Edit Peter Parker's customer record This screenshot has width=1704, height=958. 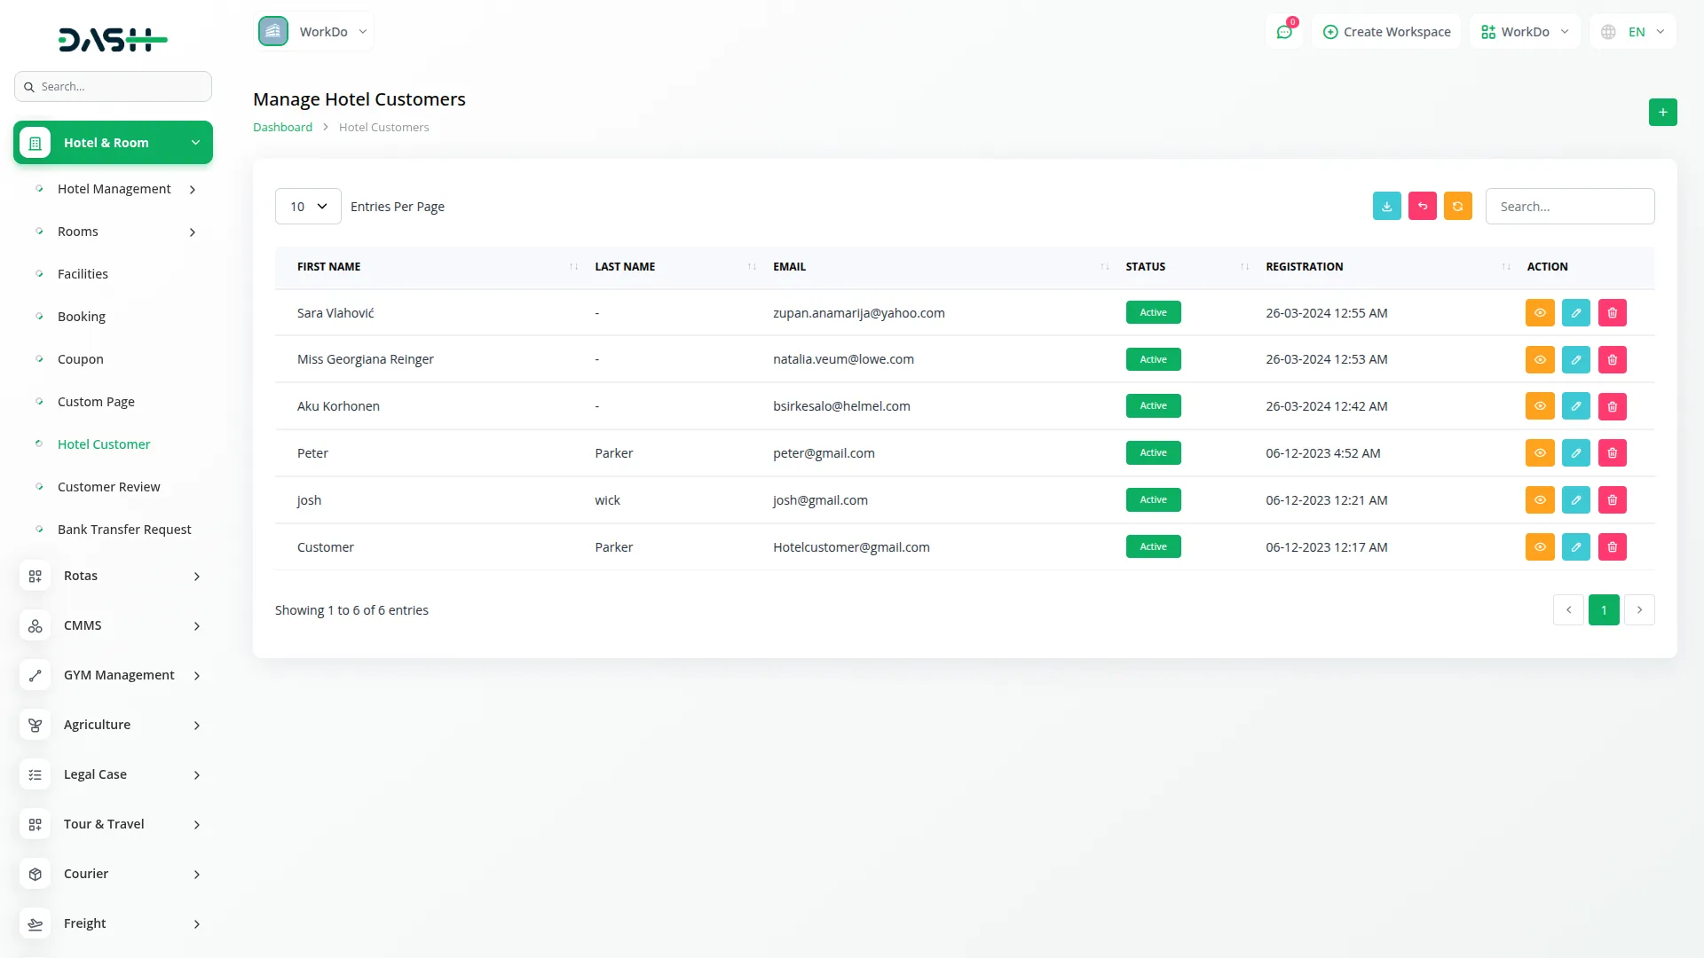tap(1575, 453)
